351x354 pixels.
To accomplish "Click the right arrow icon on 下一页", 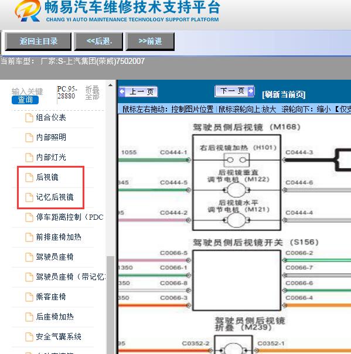I will click(x=251, y=91).
